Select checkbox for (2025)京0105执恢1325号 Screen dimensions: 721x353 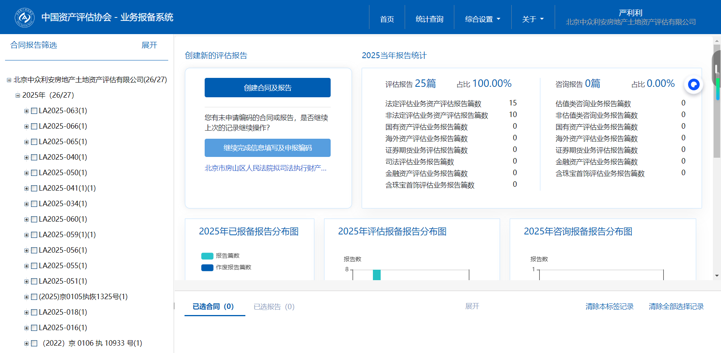pos(34,297)
